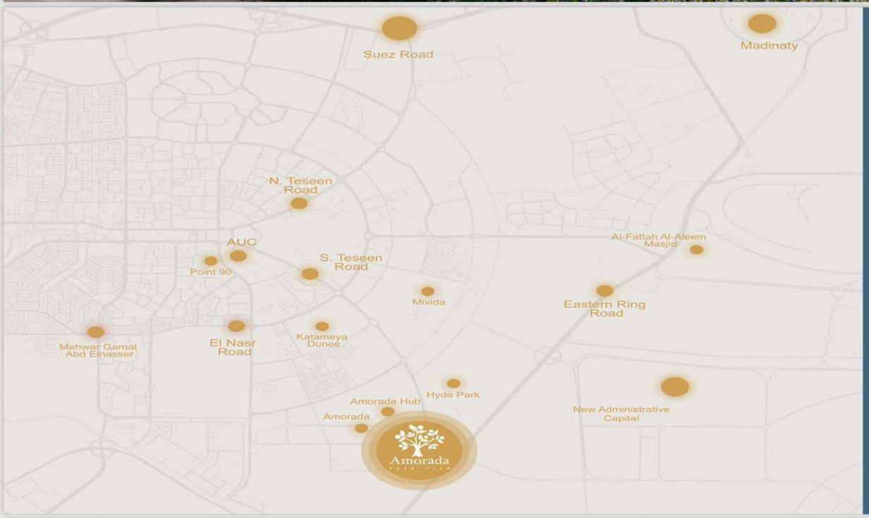Image resolution: width=869 pixels, height=518 pixels.
Task: Click the N. Teseen Road marker dot
Action: pos(299,204)
